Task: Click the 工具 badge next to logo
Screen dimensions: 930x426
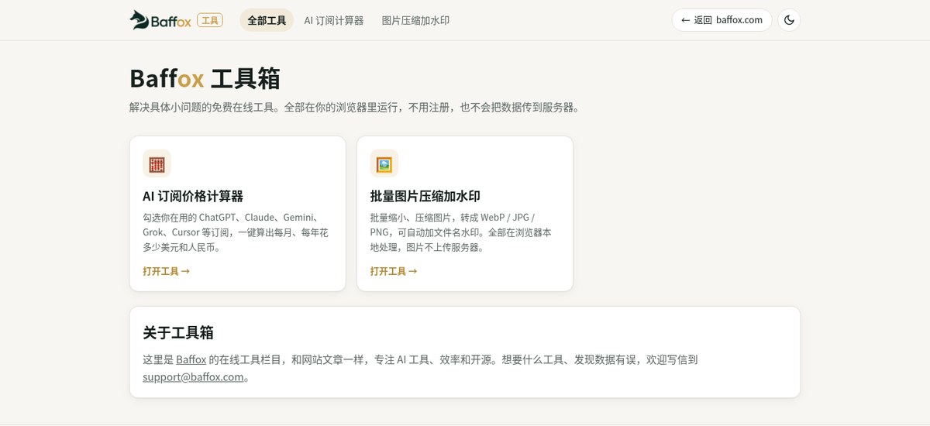Action: coord(210,20)
